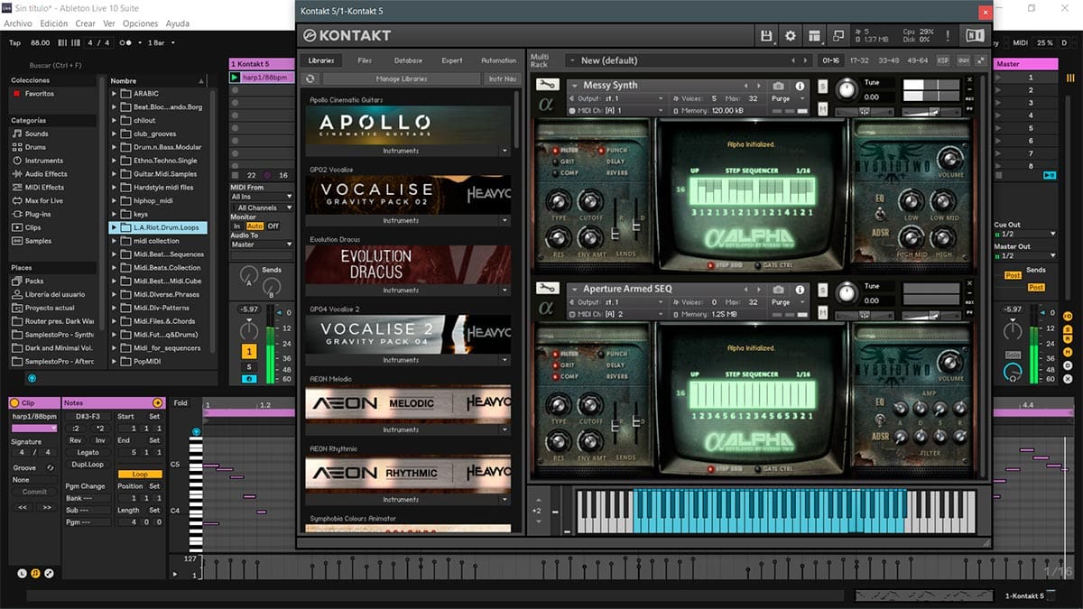1083x609 pixels.
Task: Open the MIDI From All Ins dropdown
Action: (x=262, y=196)
